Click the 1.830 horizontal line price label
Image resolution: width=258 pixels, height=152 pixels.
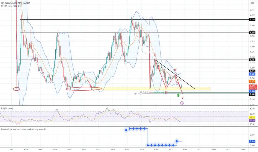[252, 33]
